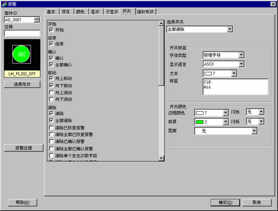Switch to the 颜色 tab

80,12
